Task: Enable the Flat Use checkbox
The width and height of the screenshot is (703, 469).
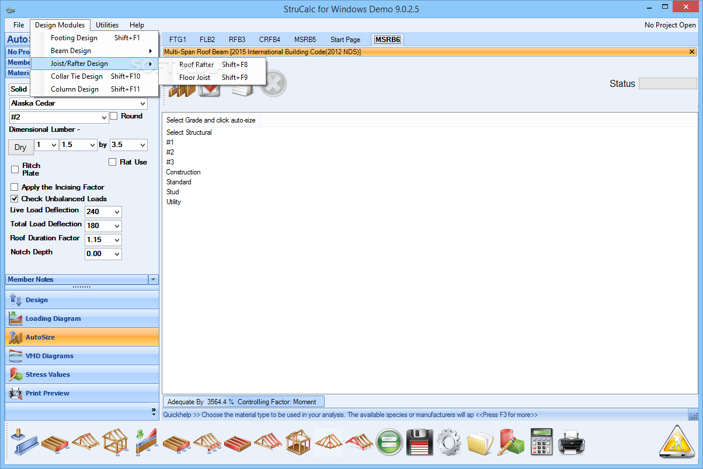Action: (x=113, y=162)
